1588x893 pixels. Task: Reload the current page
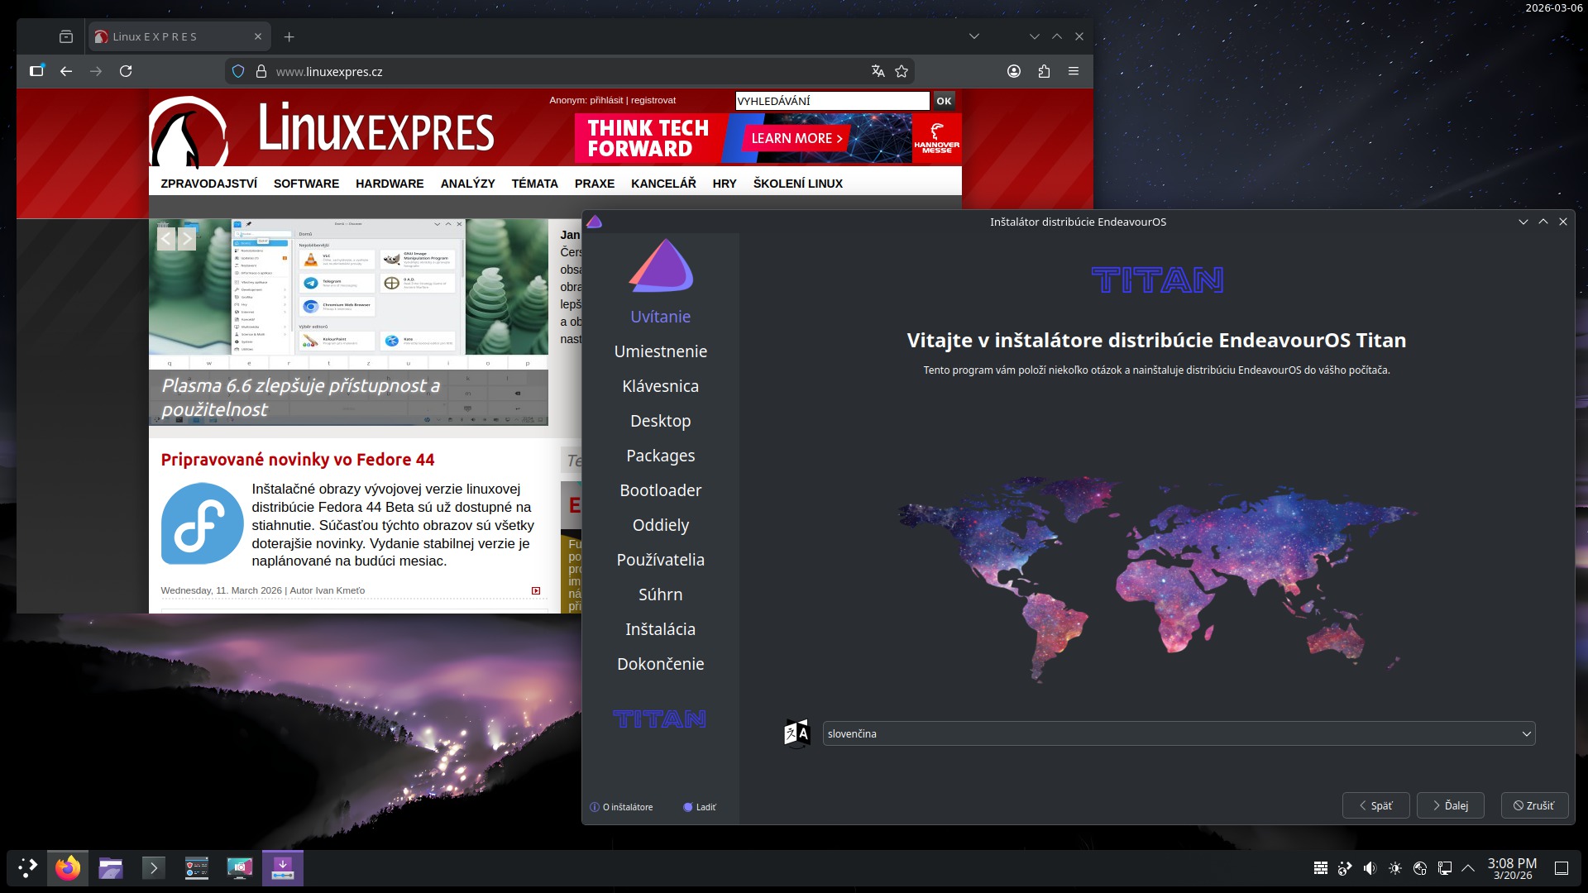pyautogui.click(x=126, y=71)
